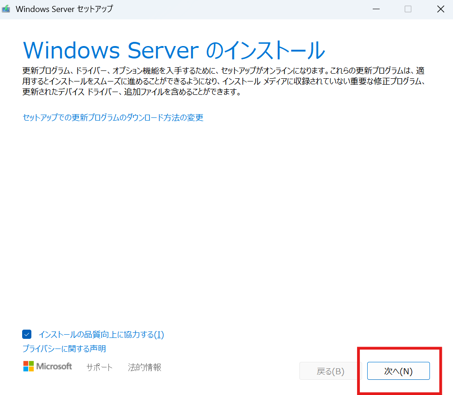The height and width of the screenshot is (395, 453).
Task: Open セットアップでの更新プログラムのダウンロード方法の変更 link
Action: click(113, 117)
